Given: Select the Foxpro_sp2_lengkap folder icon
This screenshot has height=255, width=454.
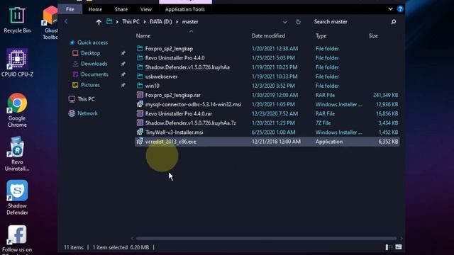Looking at the screenshot, I should (x=140, y=49).
